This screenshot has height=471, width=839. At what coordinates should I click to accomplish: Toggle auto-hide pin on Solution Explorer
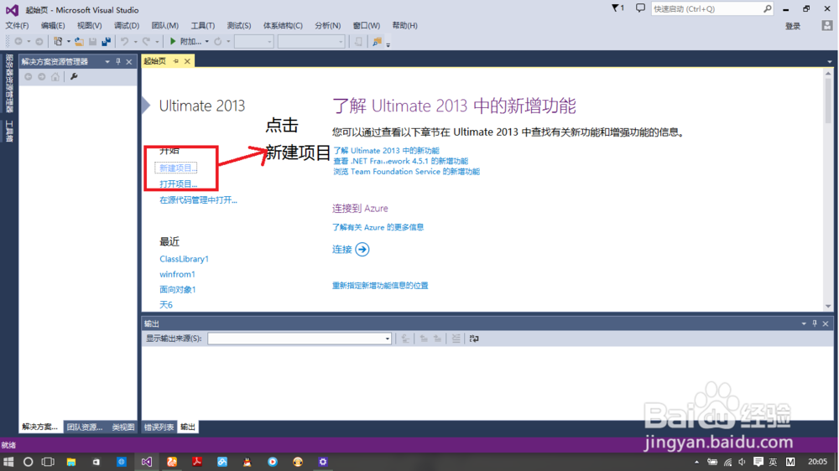tap(118, 61)
